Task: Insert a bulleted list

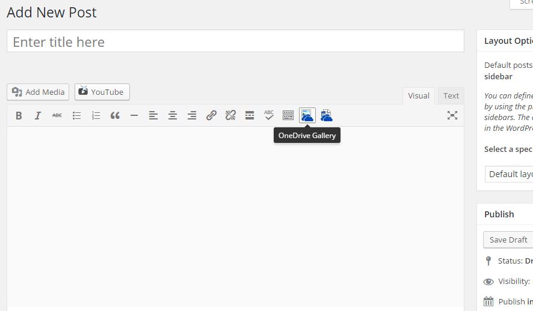Action: coord(76,116)
